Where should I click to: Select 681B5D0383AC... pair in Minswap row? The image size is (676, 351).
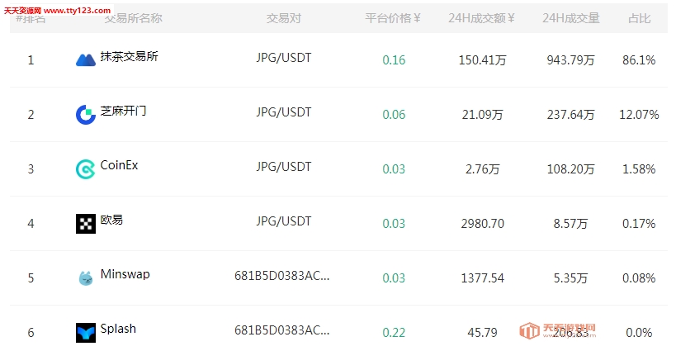pyautogui.click(x=282, y=276)
